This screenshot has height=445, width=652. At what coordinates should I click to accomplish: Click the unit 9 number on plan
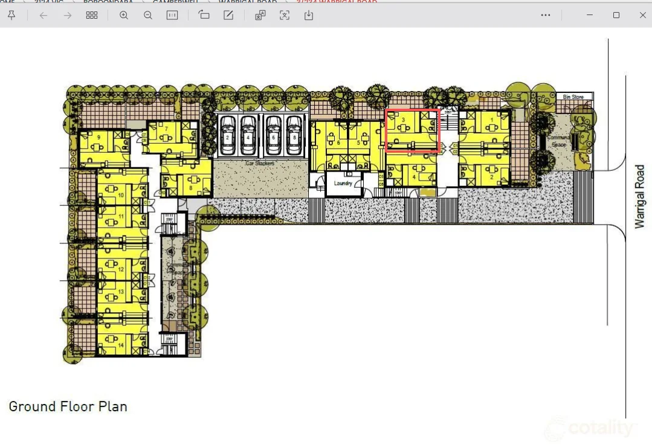pyautogui.click(x=98, y=137)
